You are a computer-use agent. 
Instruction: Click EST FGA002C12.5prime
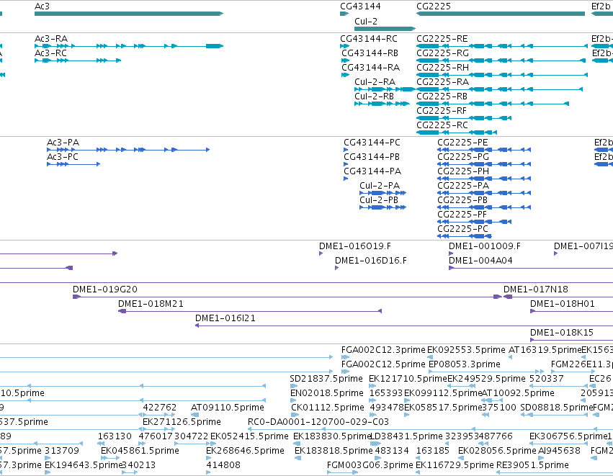coord(383,364)
